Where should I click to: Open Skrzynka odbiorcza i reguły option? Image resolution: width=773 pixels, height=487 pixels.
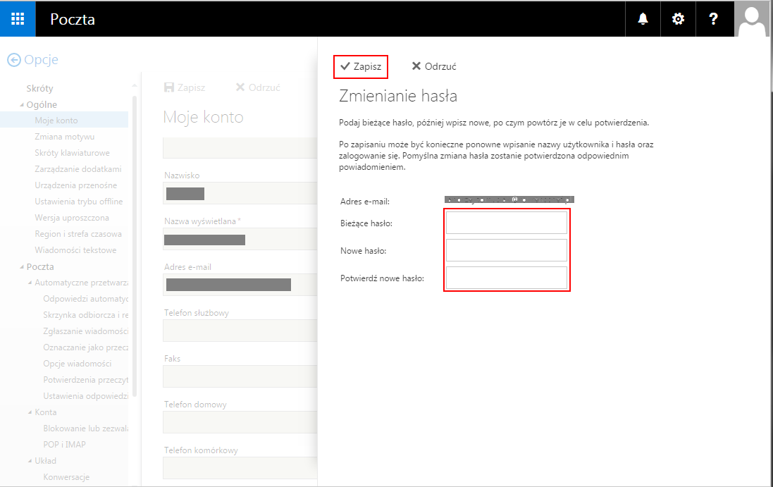point(86,315)
